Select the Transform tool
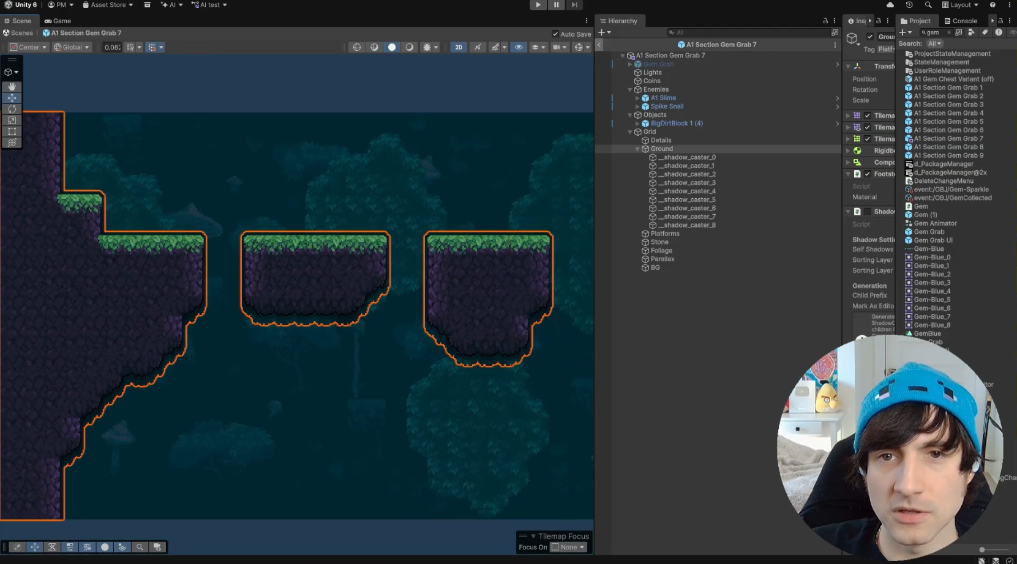This screenshot has height=564, width=1017. point(12,143)
